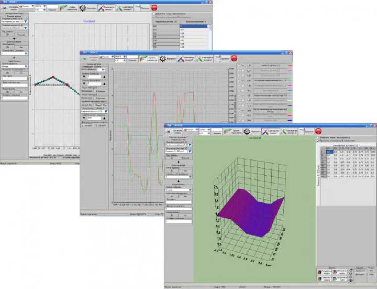
Task: Toggle checkbox in bright green swatch channel row
Action: [243, 111]
